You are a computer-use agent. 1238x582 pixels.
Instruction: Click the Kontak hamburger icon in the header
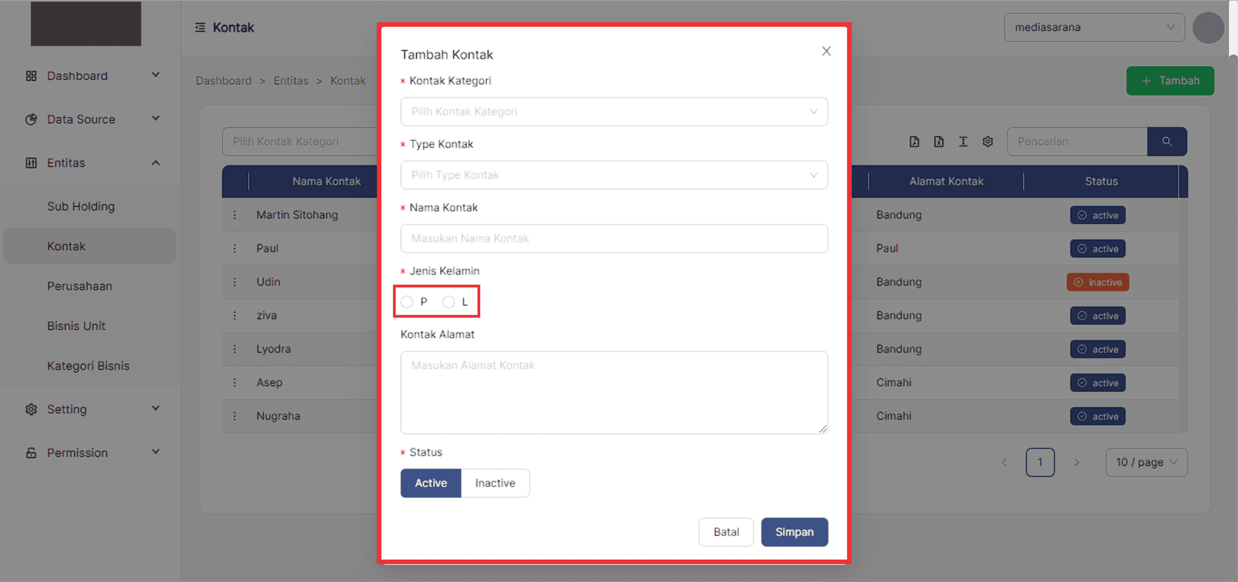click(199, 27)
